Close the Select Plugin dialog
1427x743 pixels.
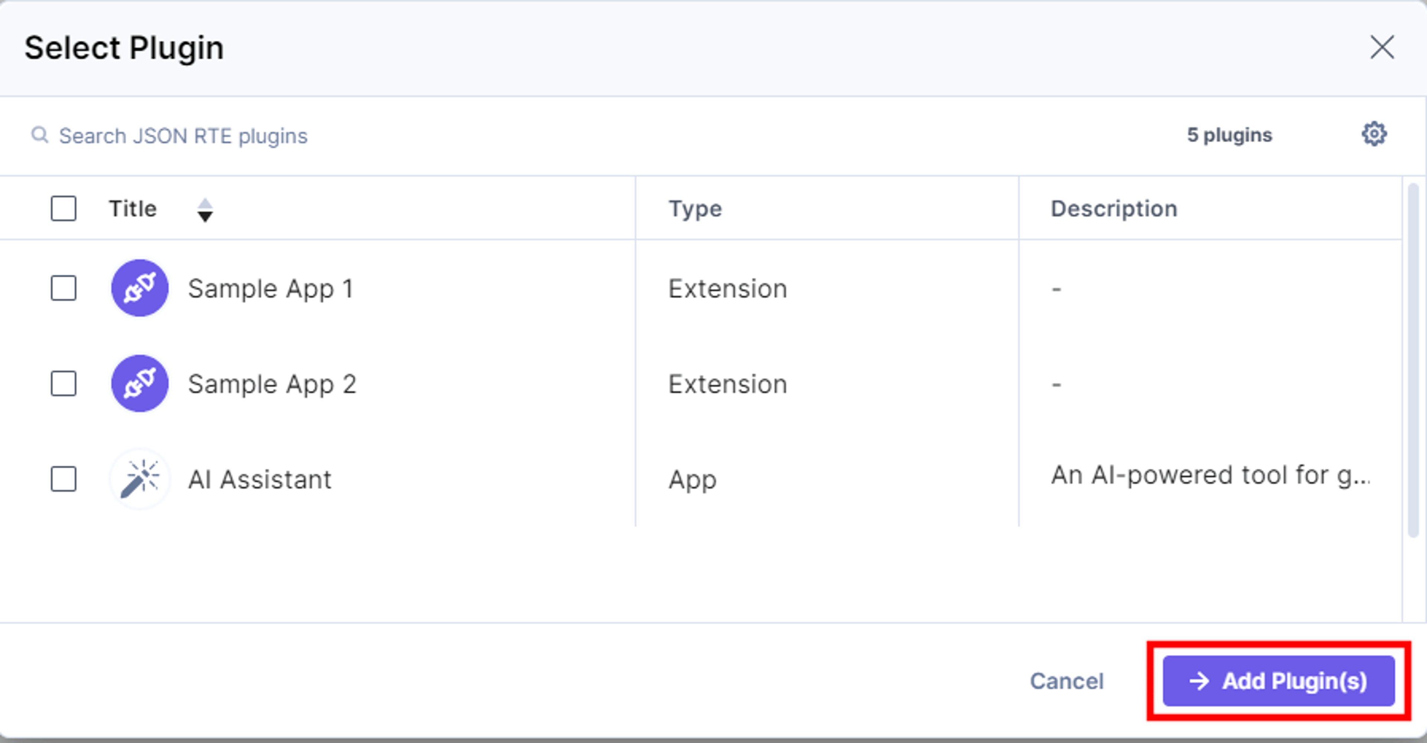1382,47
